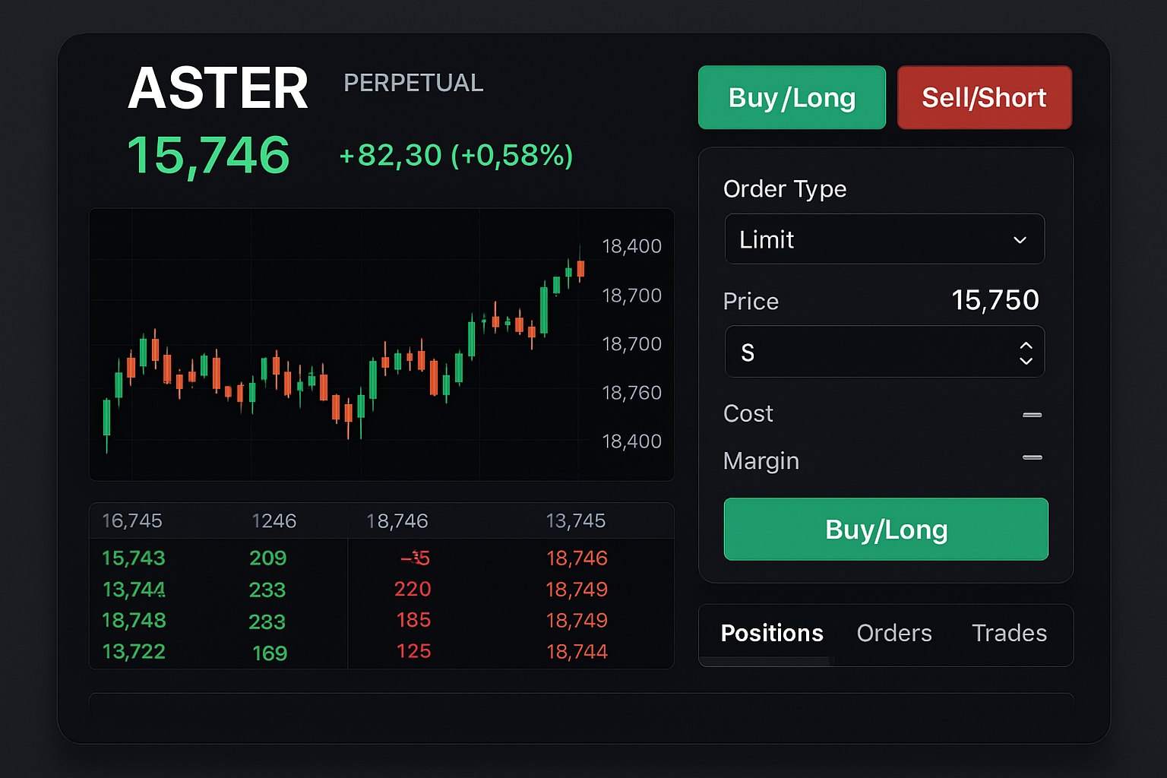Click the ASTER ticker name

(218, 87)
